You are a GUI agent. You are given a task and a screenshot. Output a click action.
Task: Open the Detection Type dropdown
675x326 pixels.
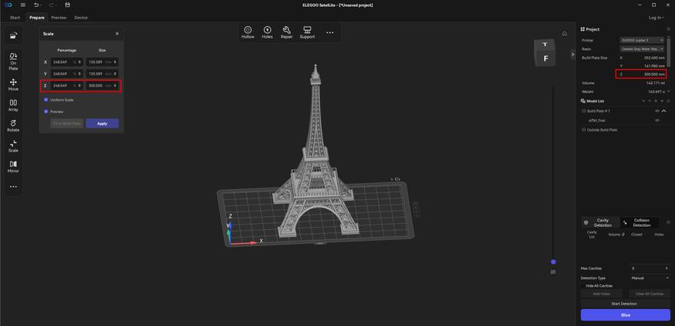[x=650, y=278]
